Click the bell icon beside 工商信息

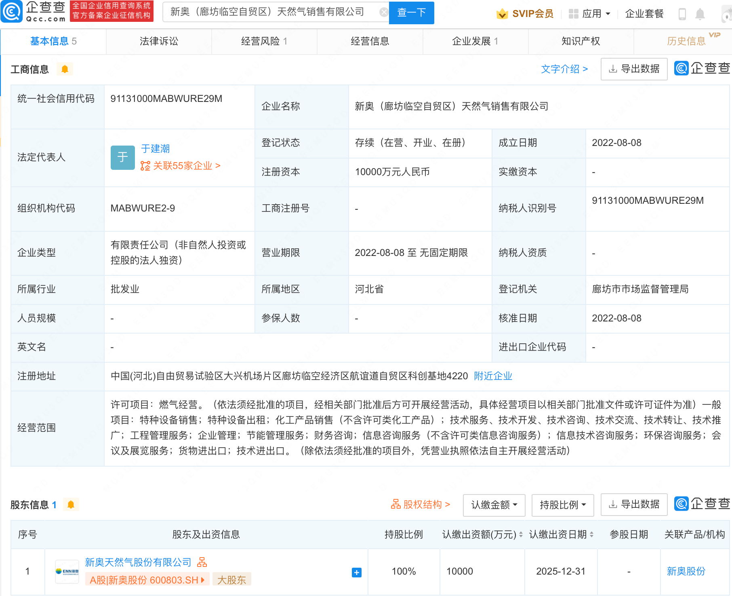coord(65,69)
